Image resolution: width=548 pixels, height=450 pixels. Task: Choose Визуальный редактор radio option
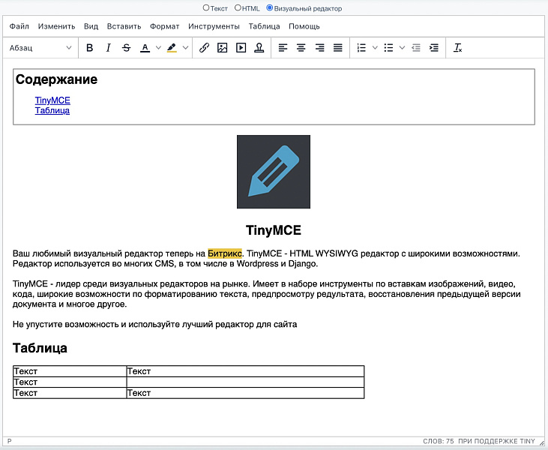tap(270, 7)
